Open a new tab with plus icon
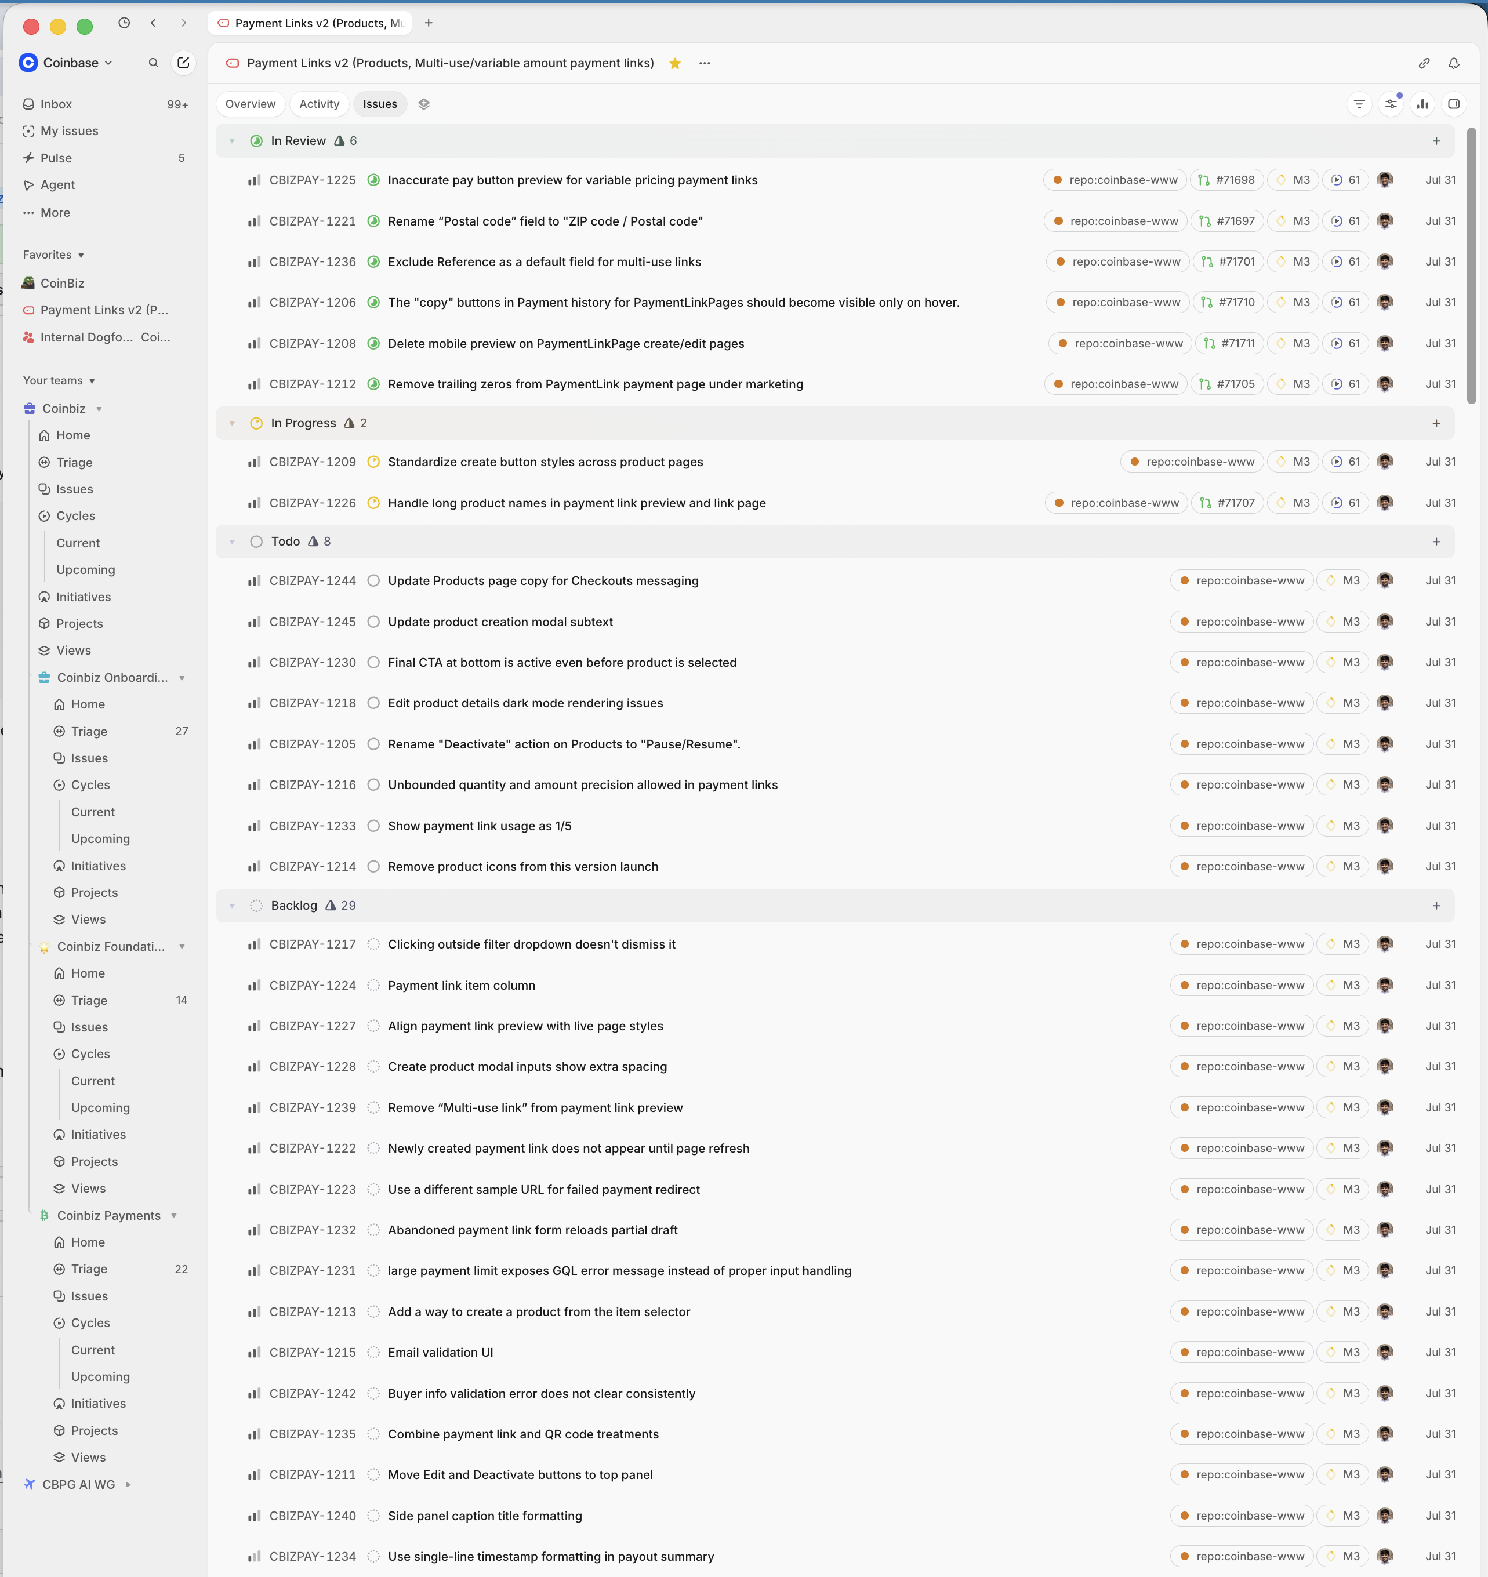The image size is (1488, 1577). point(429,23)
